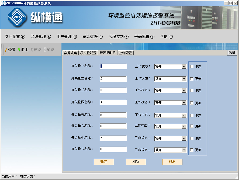Tick the 更新 checkbox for 开关量八
This screenshot has width=239, height=180.
[x=192, y=150]
